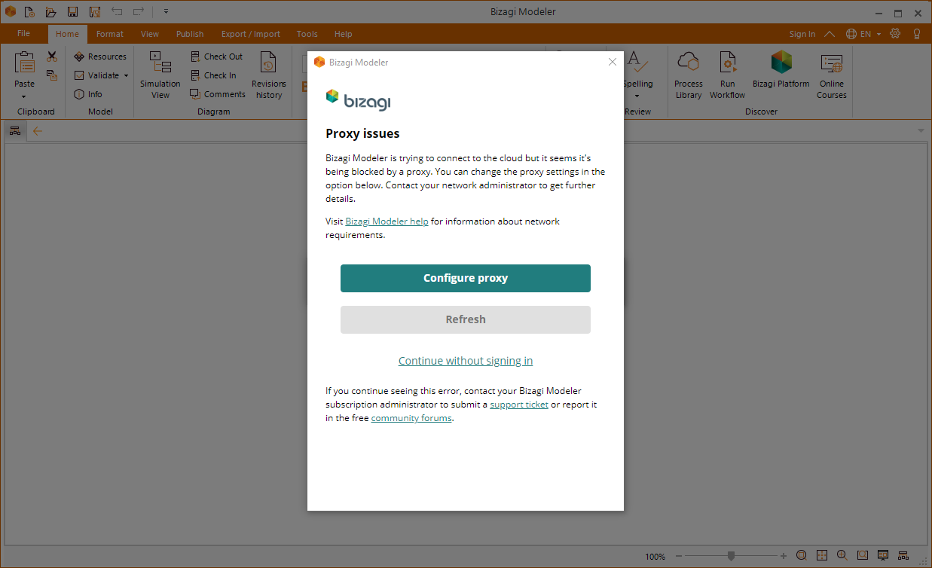Collapse the ribbon with the chevron arrow

tap(829, 34)
